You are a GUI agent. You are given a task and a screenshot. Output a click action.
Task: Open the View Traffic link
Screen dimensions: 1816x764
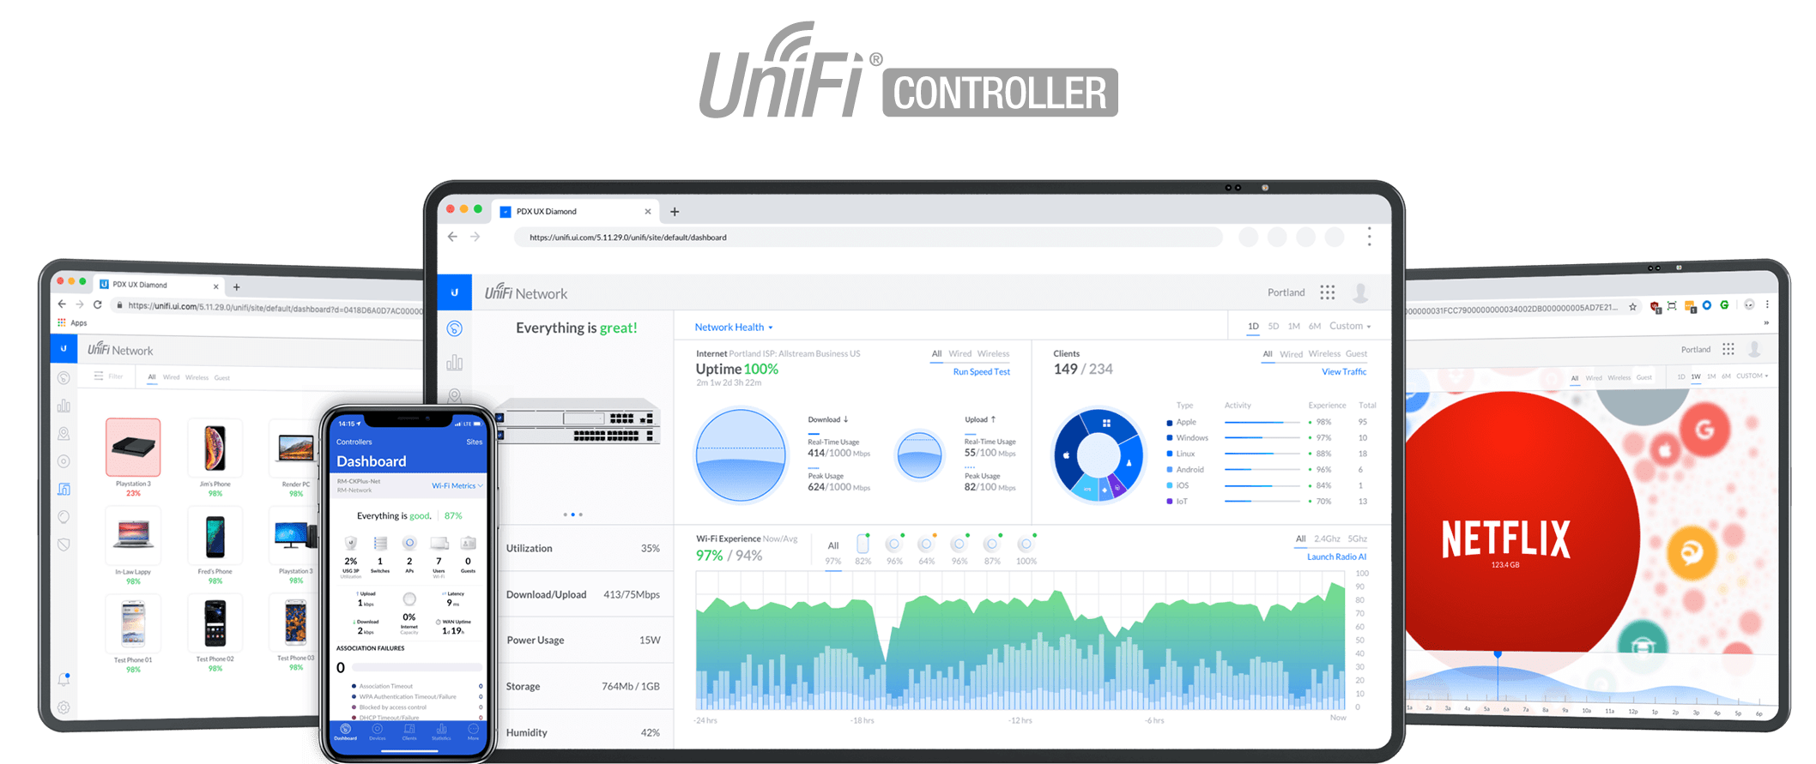pyautogui.click(x=1344, y=372)
